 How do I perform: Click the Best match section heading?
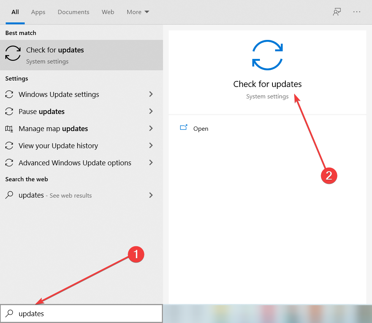point(21,33)
